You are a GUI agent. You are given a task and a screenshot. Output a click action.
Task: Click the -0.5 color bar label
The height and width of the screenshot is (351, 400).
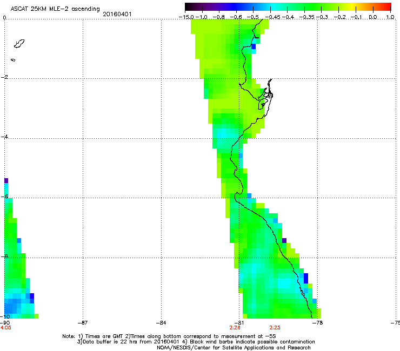point(253,17)
